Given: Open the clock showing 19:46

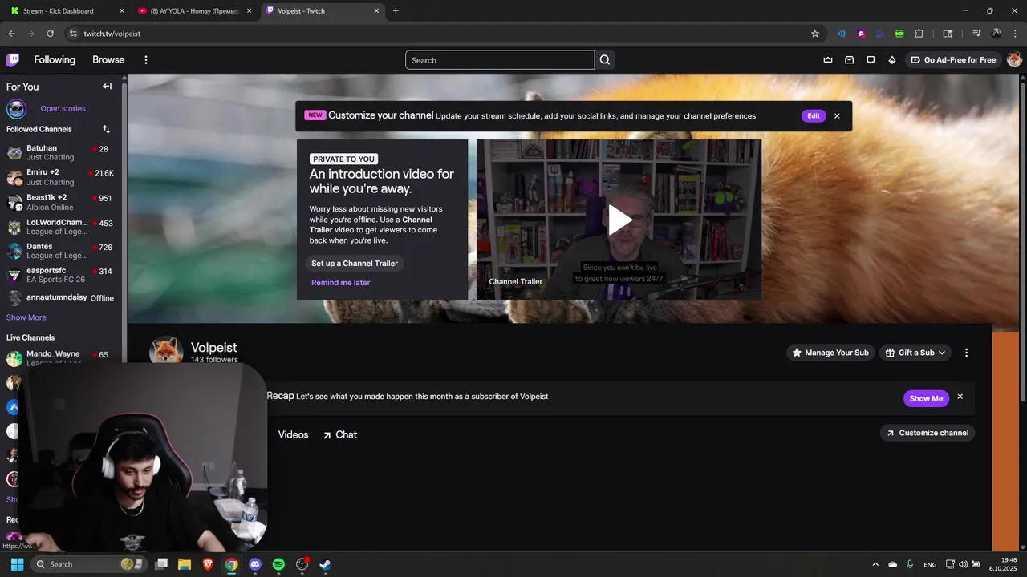Looking at the screenshot, I should click(1004, 564).
